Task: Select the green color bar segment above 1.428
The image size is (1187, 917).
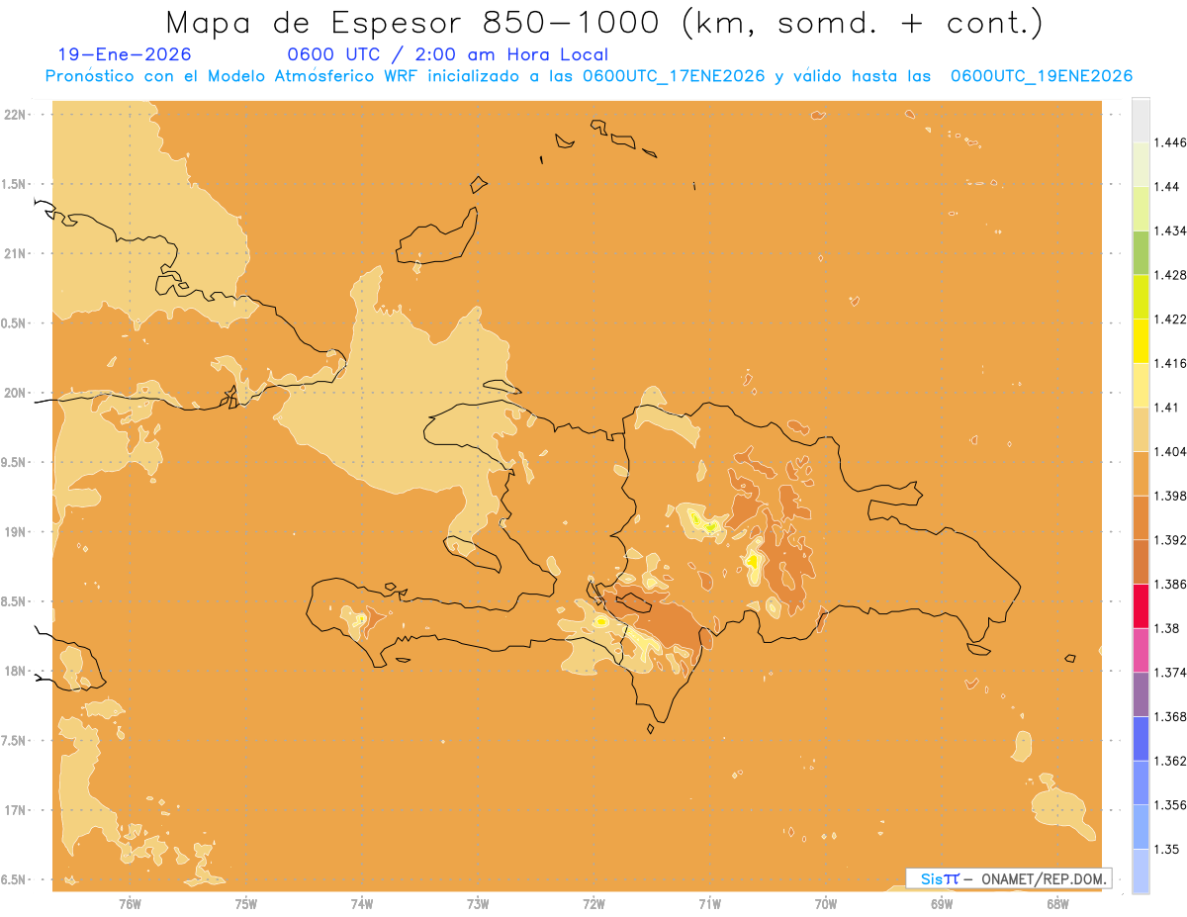Action: pos(1141,252)
